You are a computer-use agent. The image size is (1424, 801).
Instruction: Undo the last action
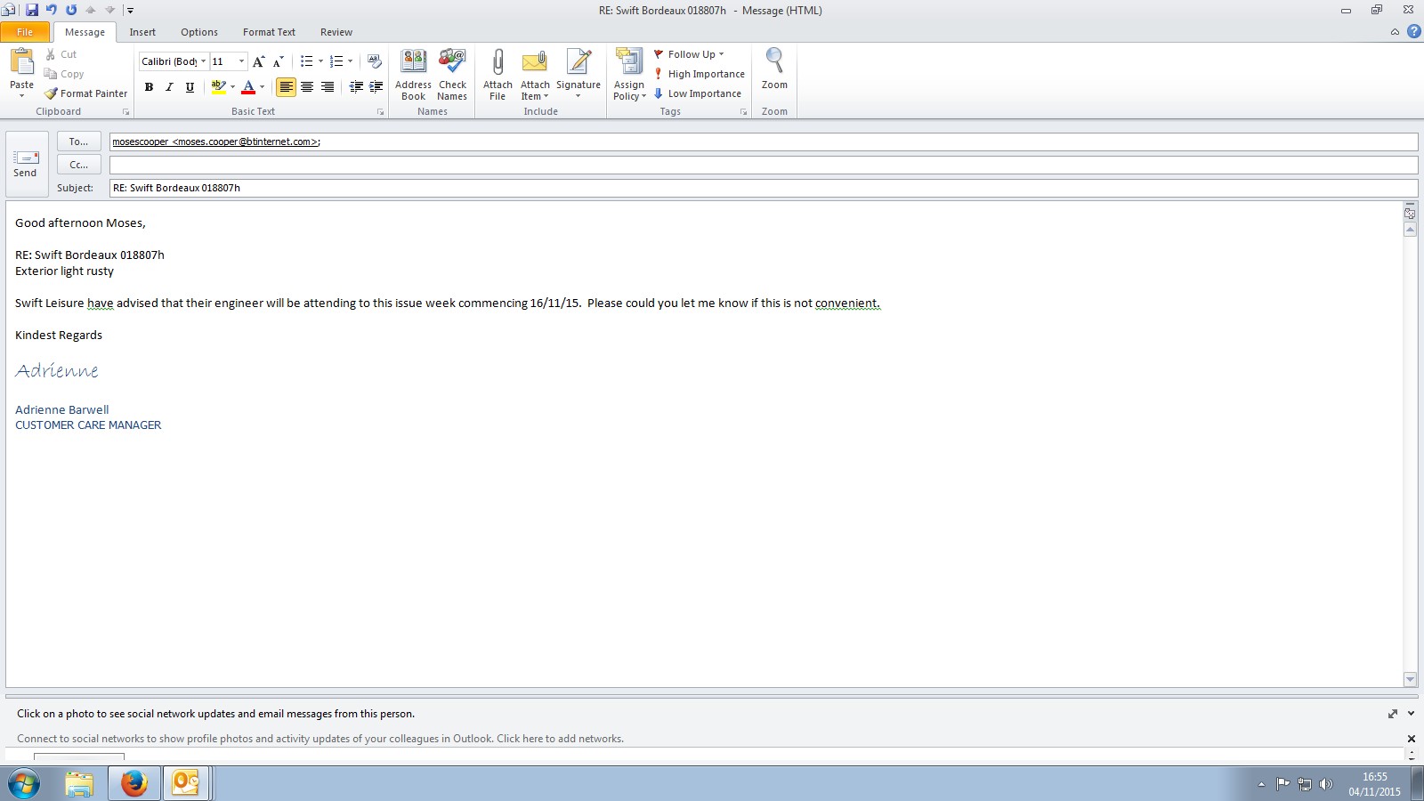tap(52, 11)
